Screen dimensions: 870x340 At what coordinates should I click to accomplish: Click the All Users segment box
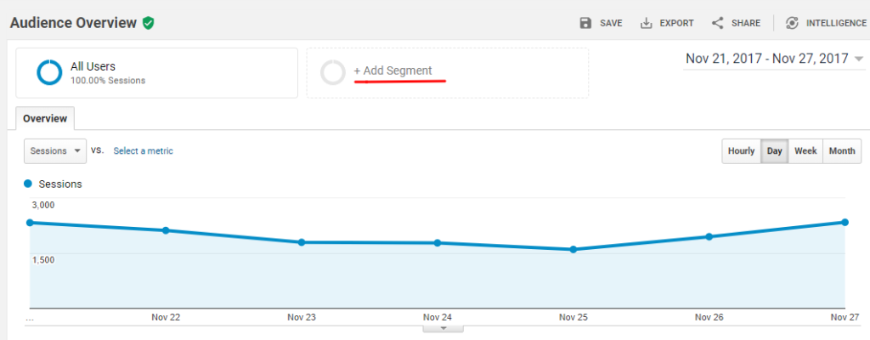[156, 72]
